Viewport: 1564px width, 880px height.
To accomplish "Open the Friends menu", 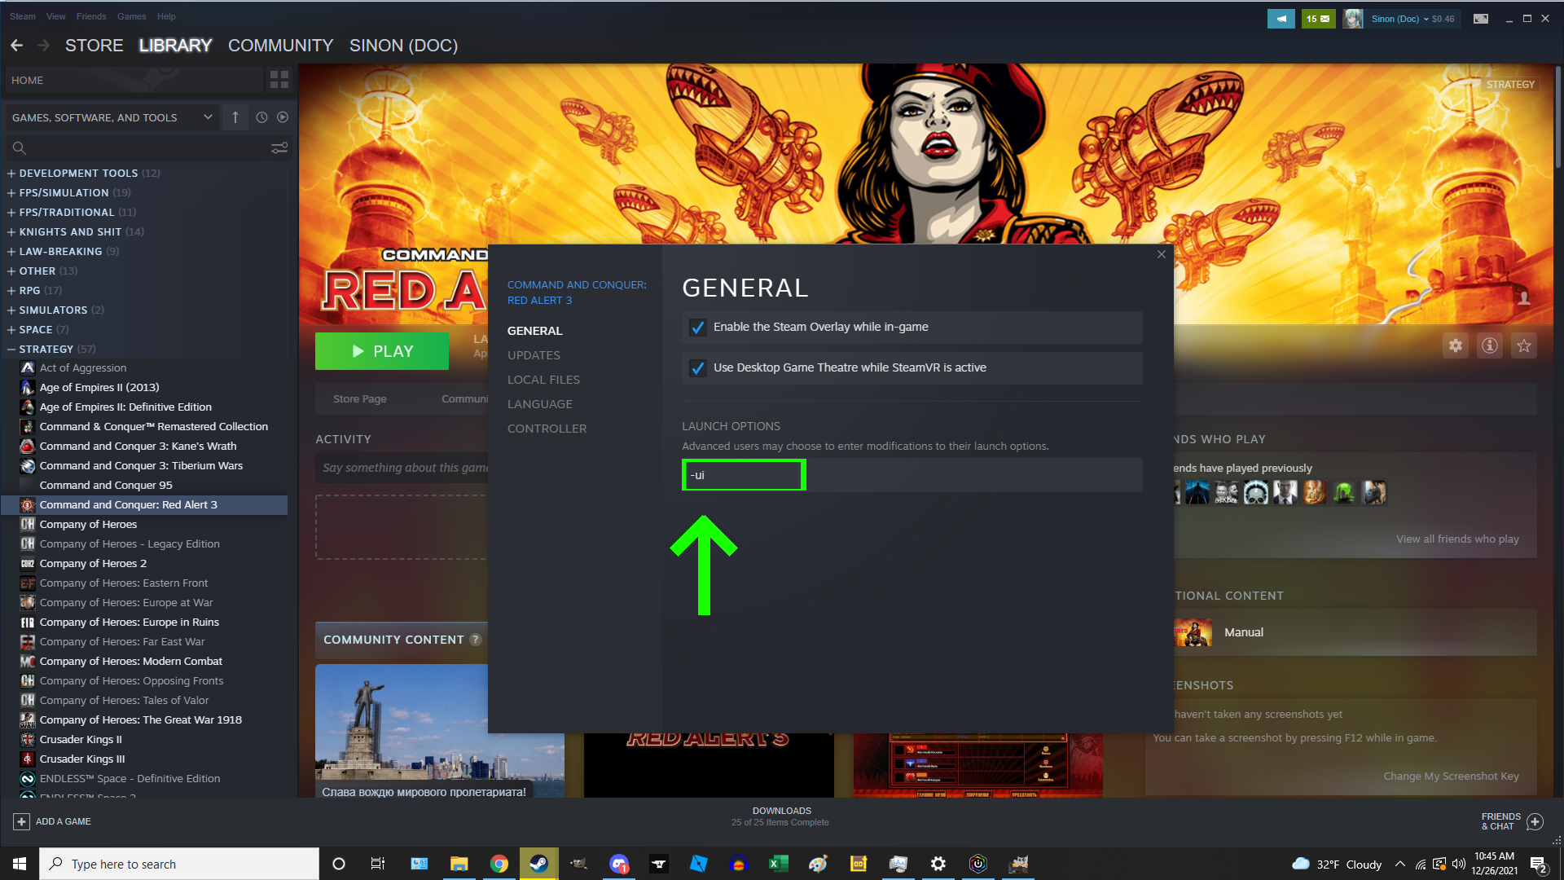I will [91, 16].
